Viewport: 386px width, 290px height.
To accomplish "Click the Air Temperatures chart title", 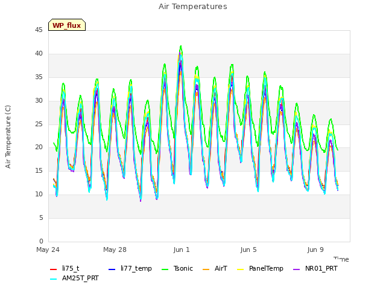I will pyautogui.click(x=193, y=7).
